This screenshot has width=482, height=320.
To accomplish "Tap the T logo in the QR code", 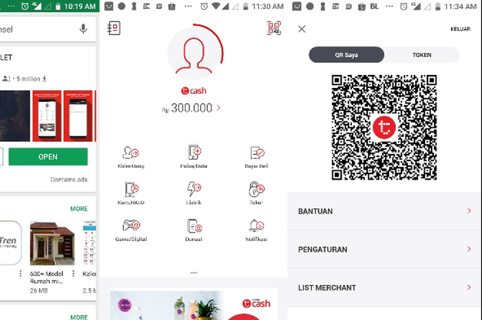I will tap(384, 127).
